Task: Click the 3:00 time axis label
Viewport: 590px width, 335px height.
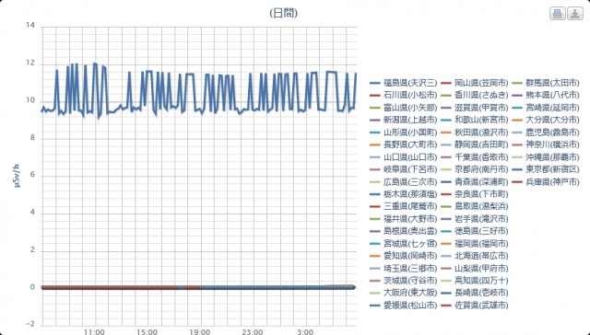Action: (x=305, y=331)
